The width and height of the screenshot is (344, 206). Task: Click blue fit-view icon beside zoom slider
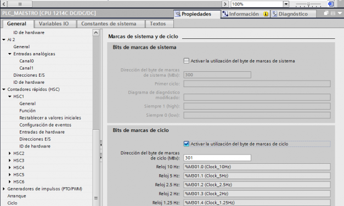pos(331,4)
